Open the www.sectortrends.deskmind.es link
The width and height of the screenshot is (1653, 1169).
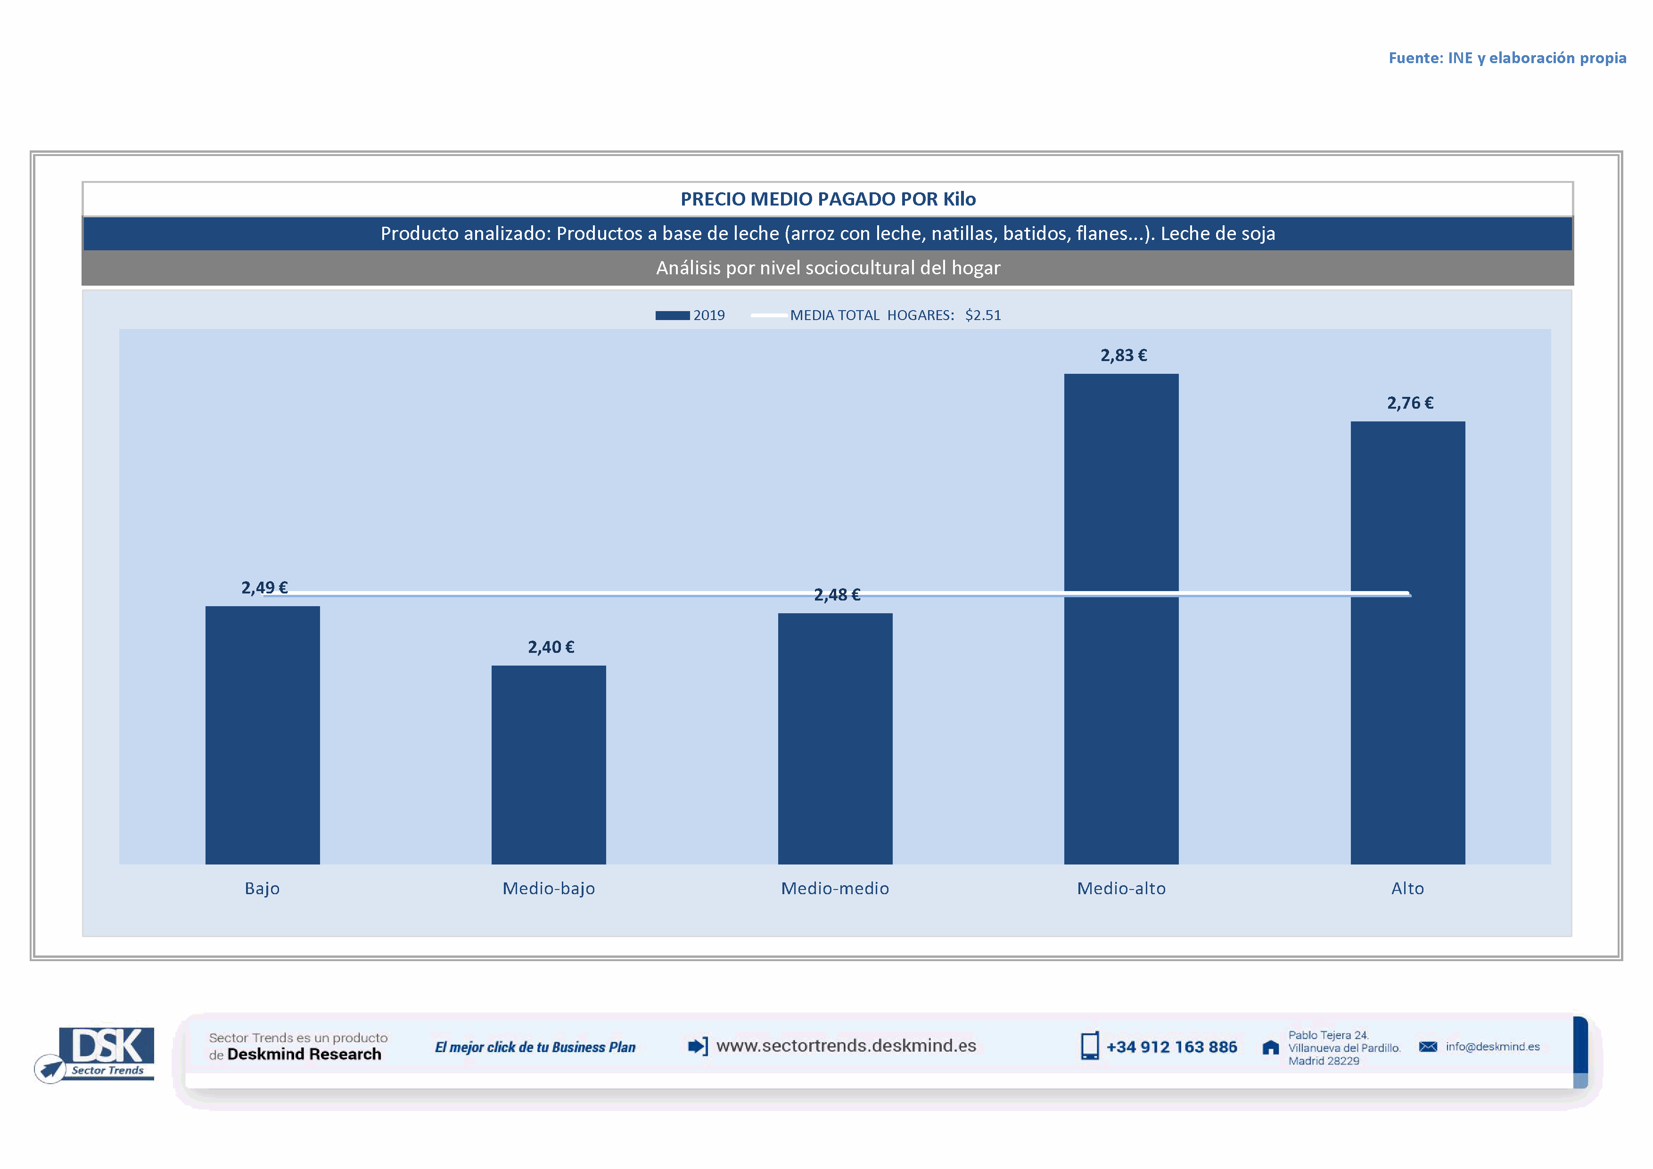coord(846,1046)
